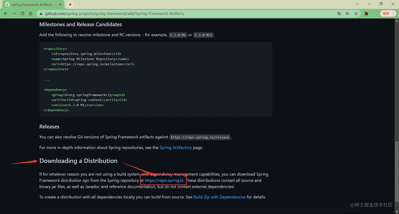The width and height of the screenshot is (399, 214).
Task: Click the Releases heading
Action: 49,127
